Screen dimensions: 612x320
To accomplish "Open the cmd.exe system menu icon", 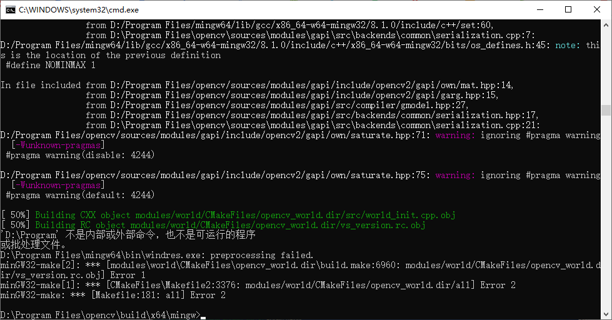I will (11, 10).
